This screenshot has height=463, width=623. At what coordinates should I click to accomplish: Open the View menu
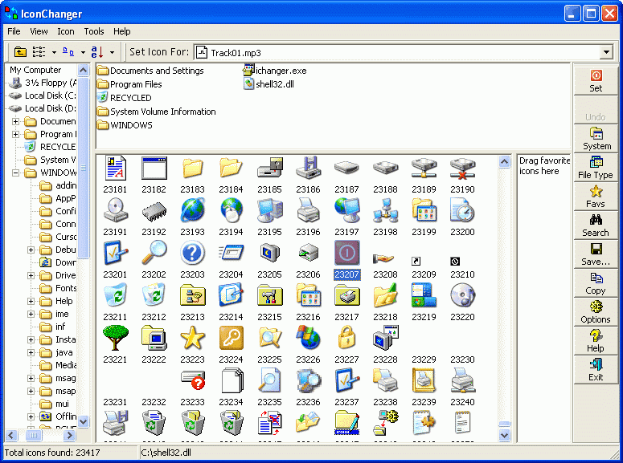tap(39, 31)
